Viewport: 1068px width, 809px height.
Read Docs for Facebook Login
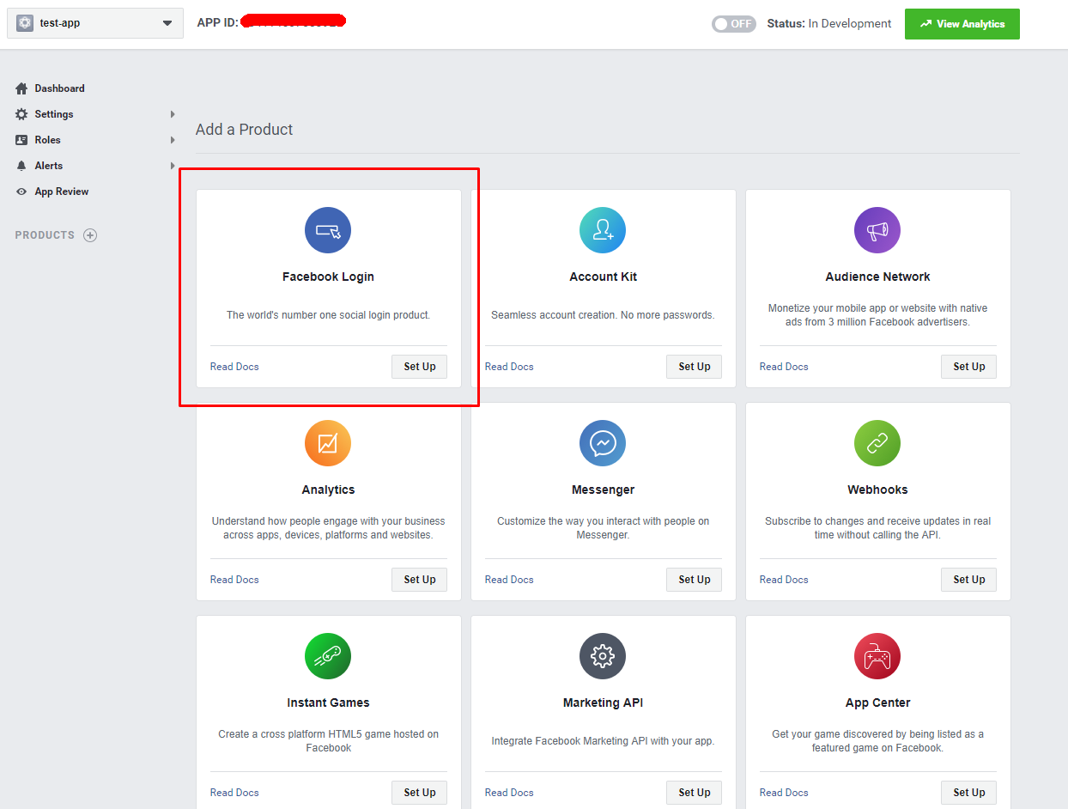click(x=234, y=367)
